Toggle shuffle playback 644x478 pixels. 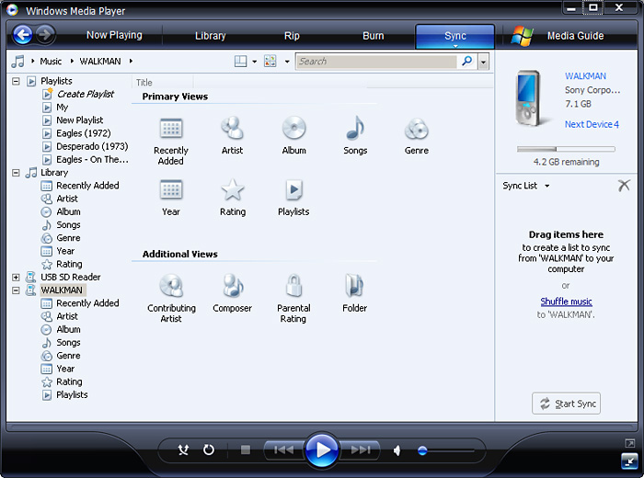click(183, 450)
